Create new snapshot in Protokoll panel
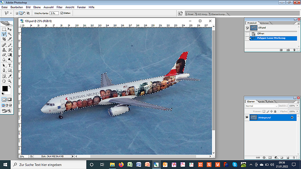Viewport: 301px width, 169px height. tap(288, 50)
